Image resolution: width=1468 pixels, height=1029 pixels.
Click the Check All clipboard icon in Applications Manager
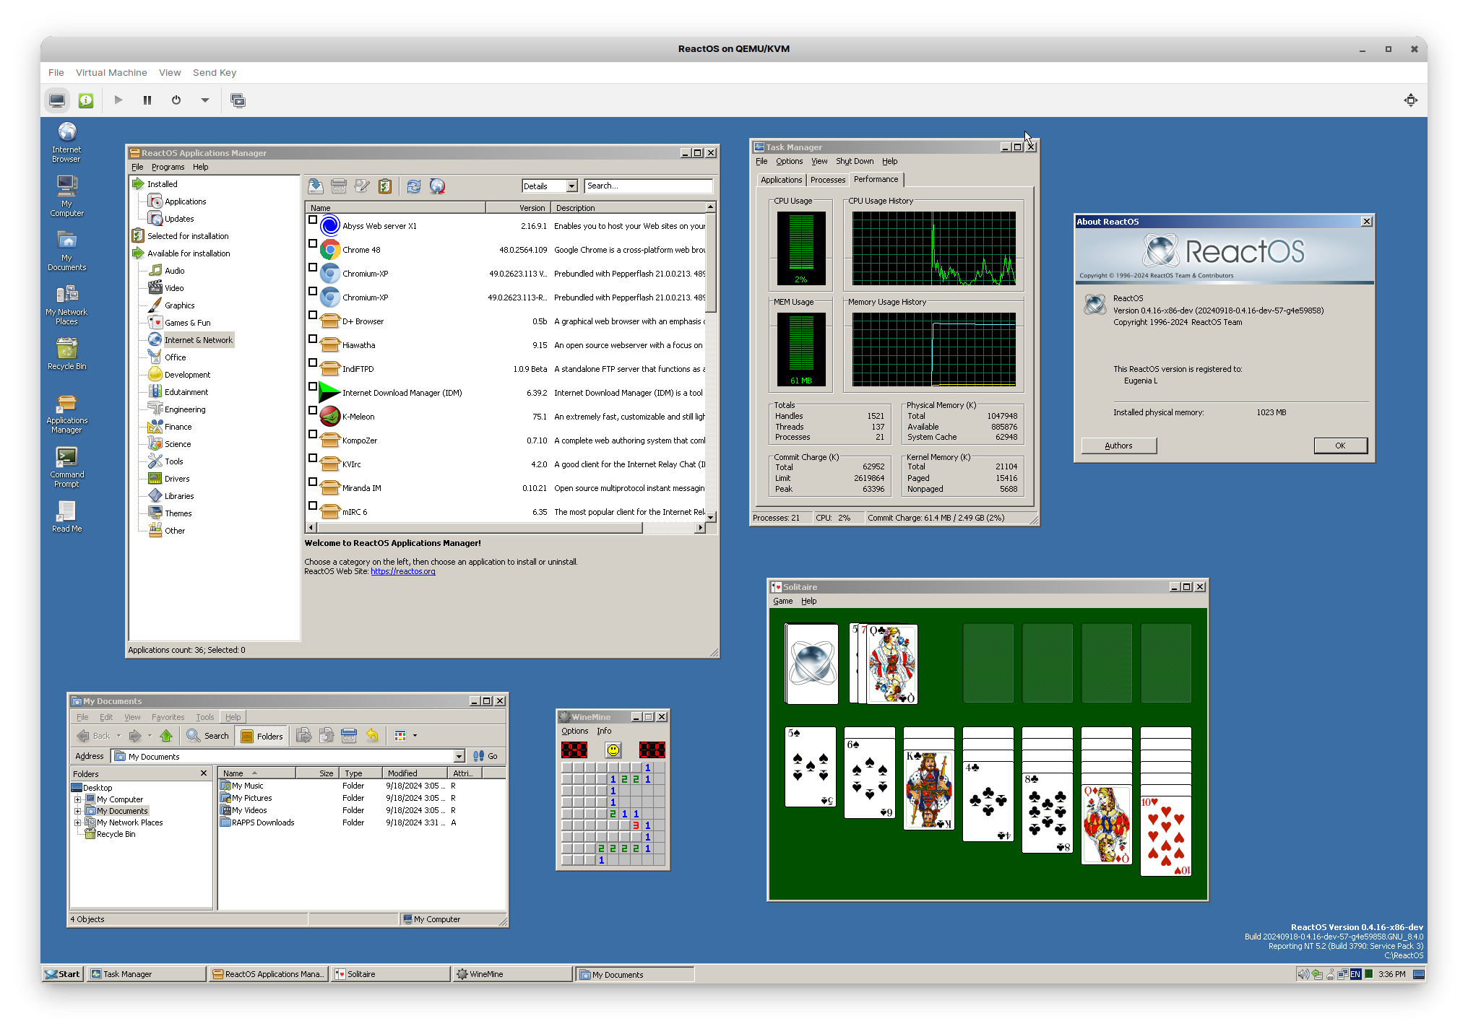tap(385, 186)
